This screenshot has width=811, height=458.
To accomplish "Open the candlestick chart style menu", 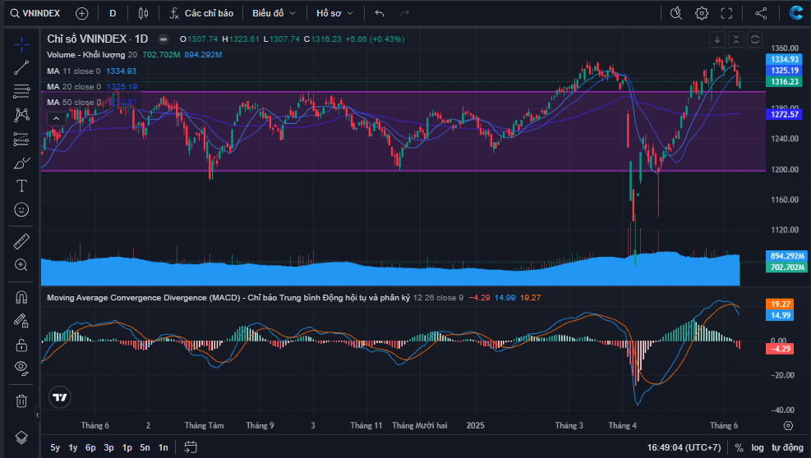I will [x=143, y=13].
